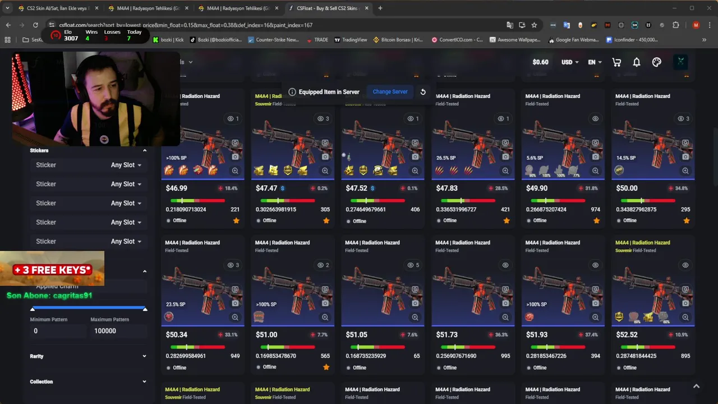The image size is (718, 404).
Task: Open the bozki | Kick bookmark
Action: (168, 40)
